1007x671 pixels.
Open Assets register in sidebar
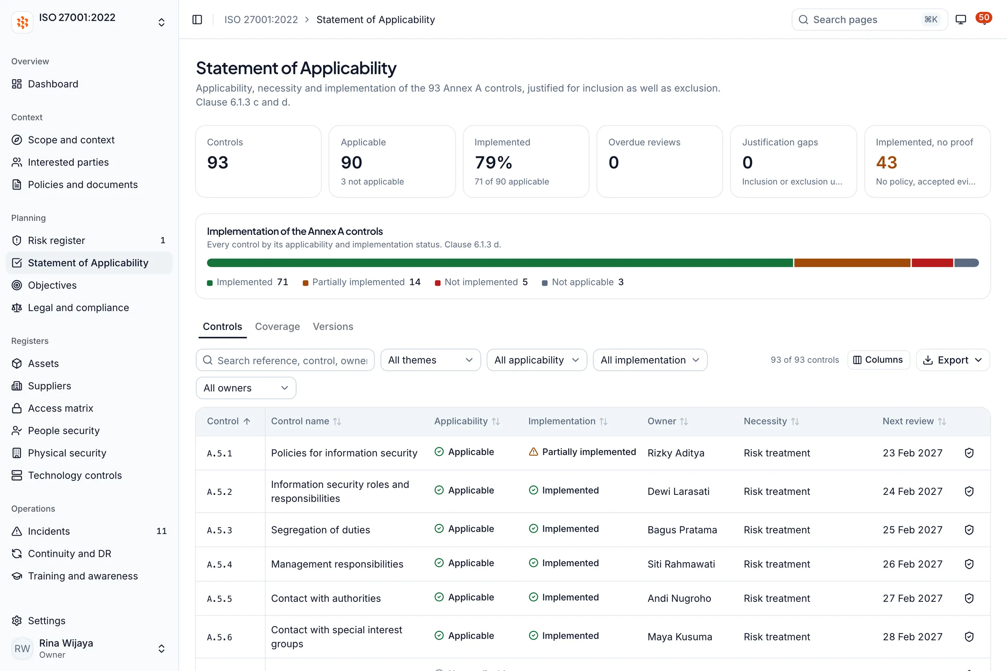point(89,363)
